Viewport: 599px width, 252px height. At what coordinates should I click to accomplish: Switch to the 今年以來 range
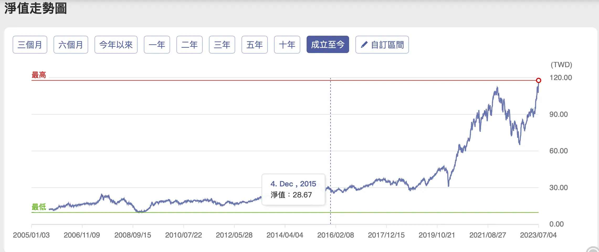(116, 45)
